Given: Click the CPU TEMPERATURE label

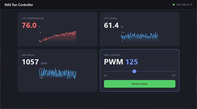Looking at the screenshot, I should click(33, 18).
